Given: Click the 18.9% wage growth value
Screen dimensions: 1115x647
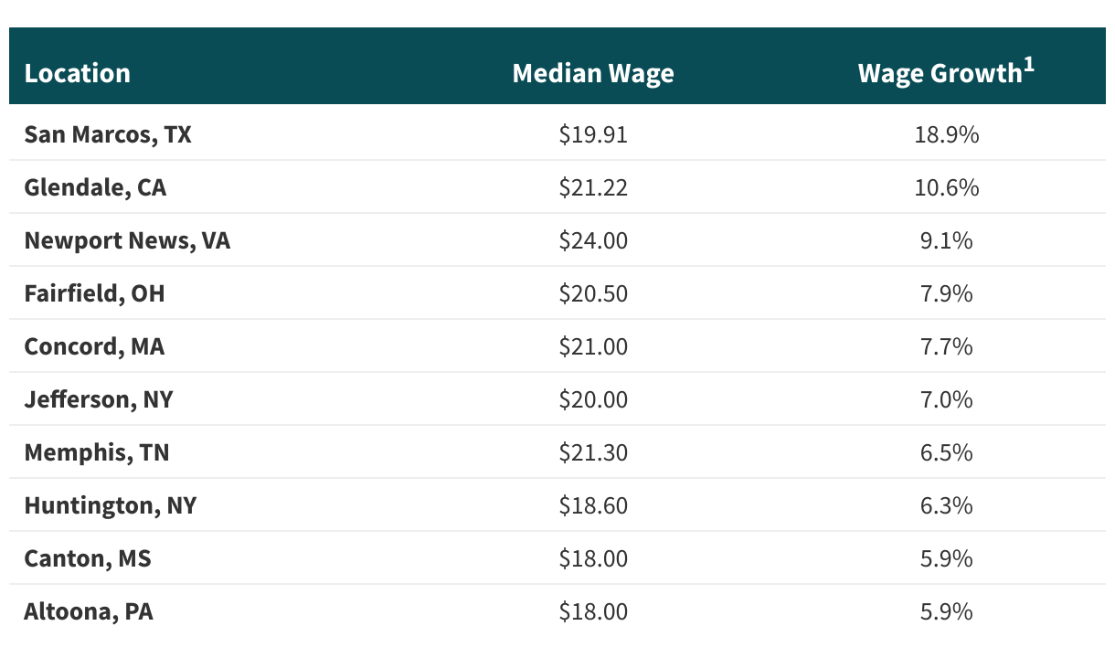Looking at the screenshot, I should point(946,135).
